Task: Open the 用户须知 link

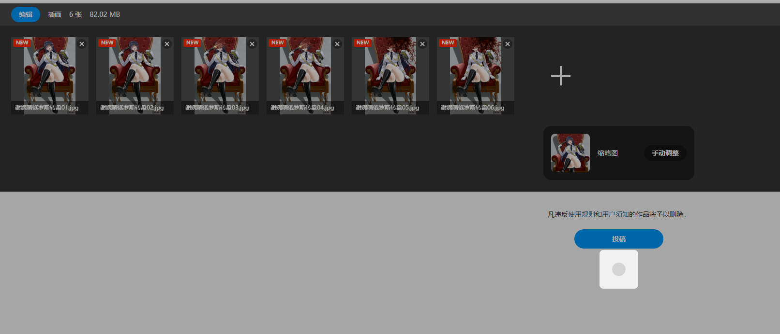Action: (x=615, y=214)
